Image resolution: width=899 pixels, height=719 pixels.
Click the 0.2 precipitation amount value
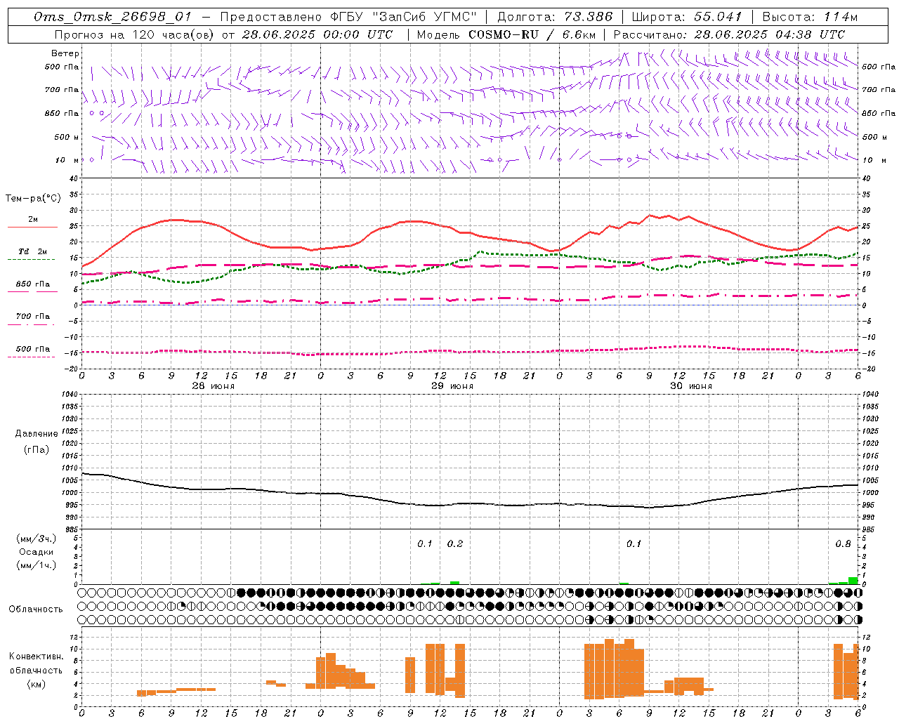(x=455, y=543)
